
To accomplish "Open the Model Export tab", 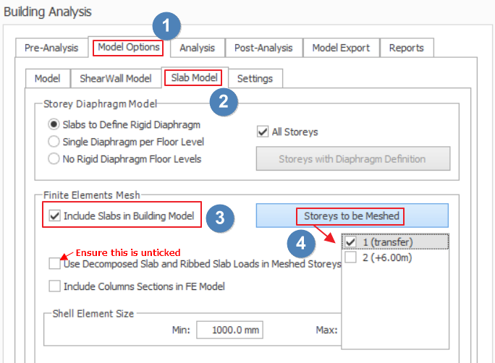I will coord(341,48).
